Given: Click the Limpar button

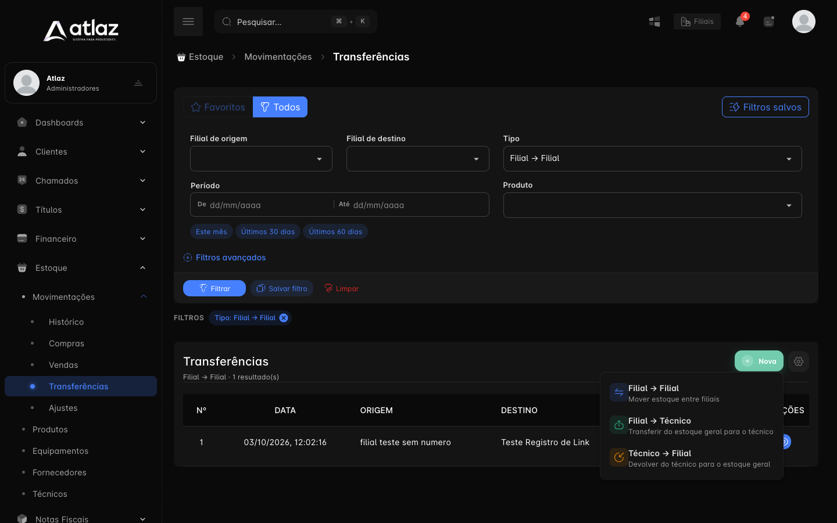Looking at the screenshot, I should (x=342, y=288).
